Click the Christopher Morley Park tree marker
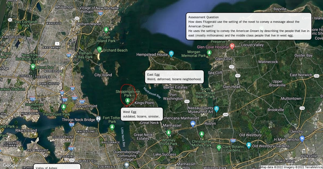This screenshot has width=323, height=169. [202, 134]
